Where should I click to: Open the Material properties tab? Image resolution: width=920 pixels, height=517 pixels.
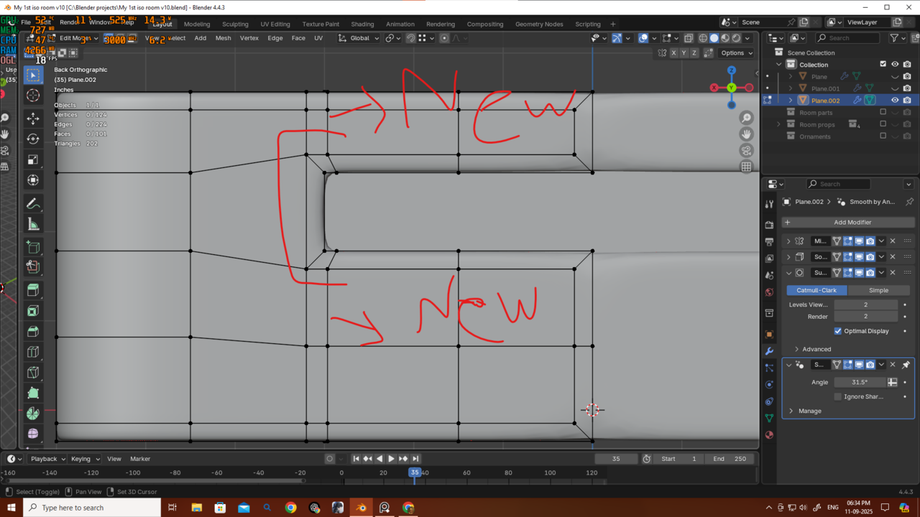[x=769, y=434]
